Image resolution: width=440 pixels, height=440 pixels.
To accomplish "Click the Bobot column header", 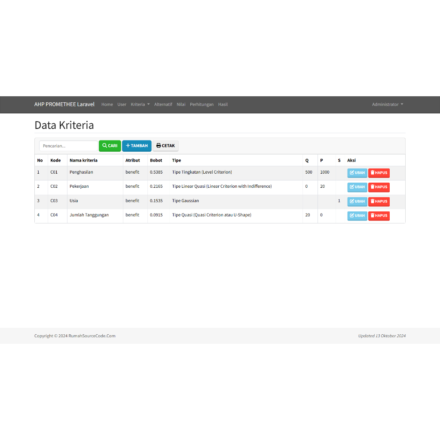I will 156,161.
